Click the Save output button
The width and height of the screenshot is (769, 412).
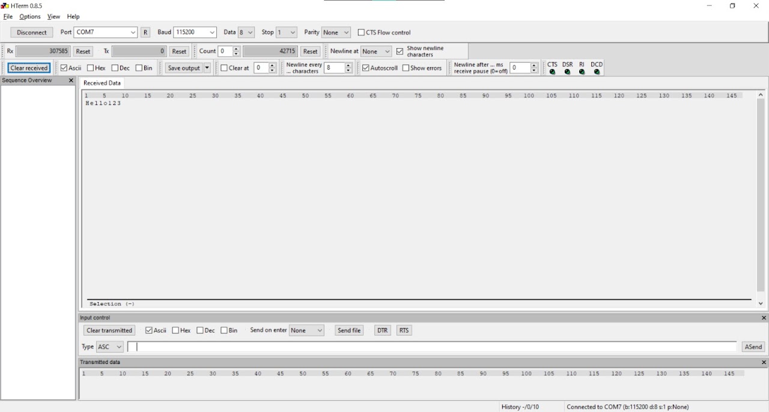click(184, 68)
